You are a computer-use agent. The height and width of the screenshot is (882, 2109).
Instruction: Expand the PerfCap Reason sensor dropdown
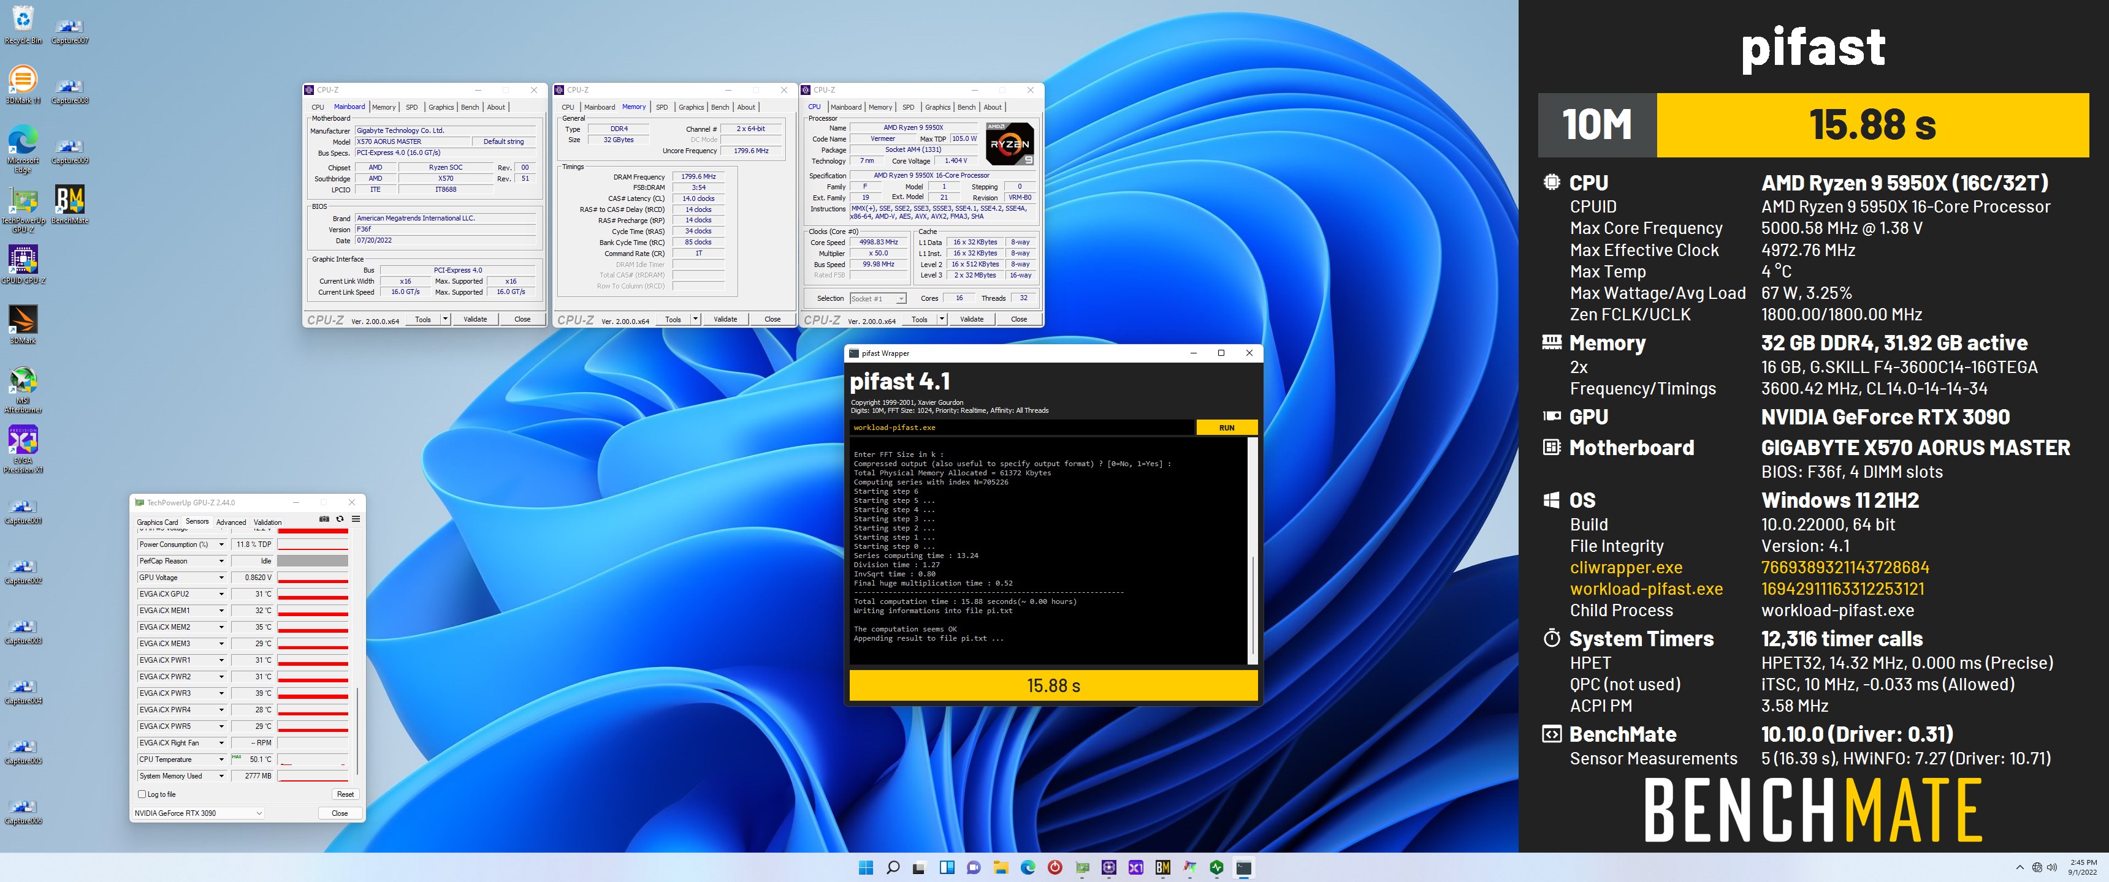tap(221, 560)
